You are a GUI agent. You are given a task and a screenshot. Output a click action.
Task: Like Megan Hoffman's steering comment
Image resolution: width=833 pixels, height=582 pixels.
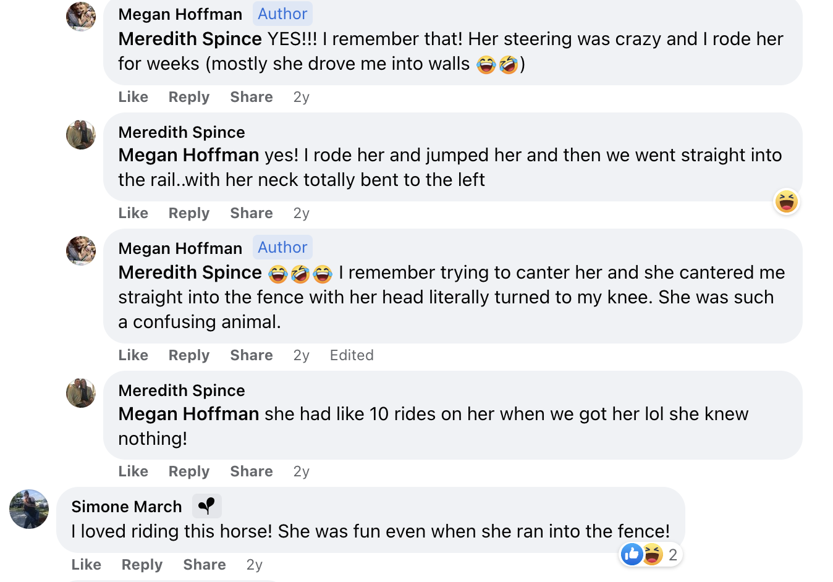133,97
